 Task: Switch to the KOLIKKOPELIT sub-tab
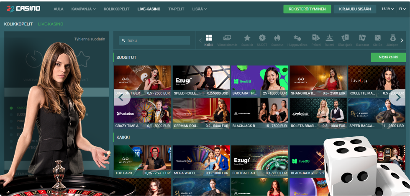18,24
